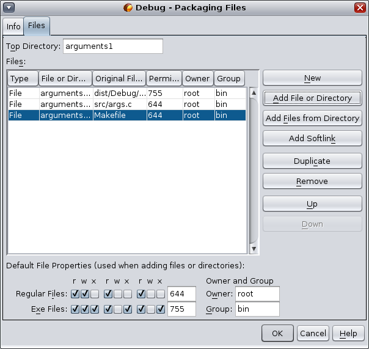Toggle Exe Files group read checkbox

pyautogui.click(x=108, y=309)
